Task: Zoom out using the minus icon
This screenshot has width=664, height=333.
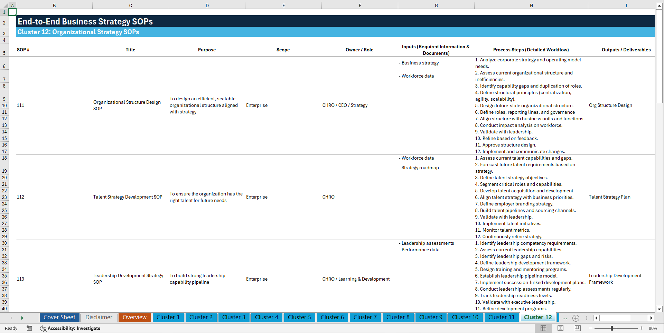Action: [590, 328]
